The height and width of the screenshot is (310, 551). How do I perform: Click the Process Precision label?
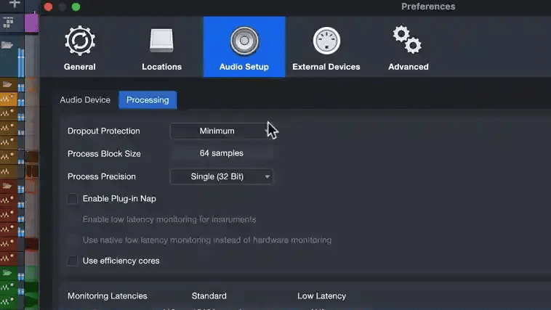[x=102, y=176]
